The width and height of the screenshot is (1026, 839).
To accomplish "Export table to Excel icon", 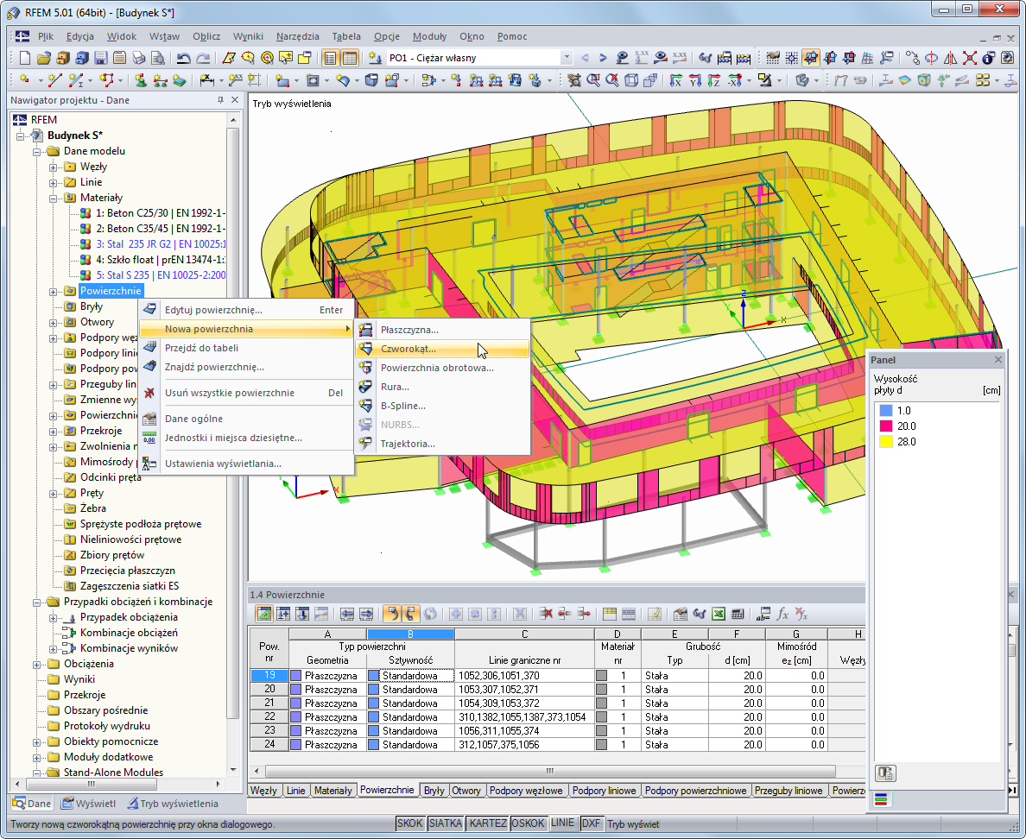I will click(719, 614).
